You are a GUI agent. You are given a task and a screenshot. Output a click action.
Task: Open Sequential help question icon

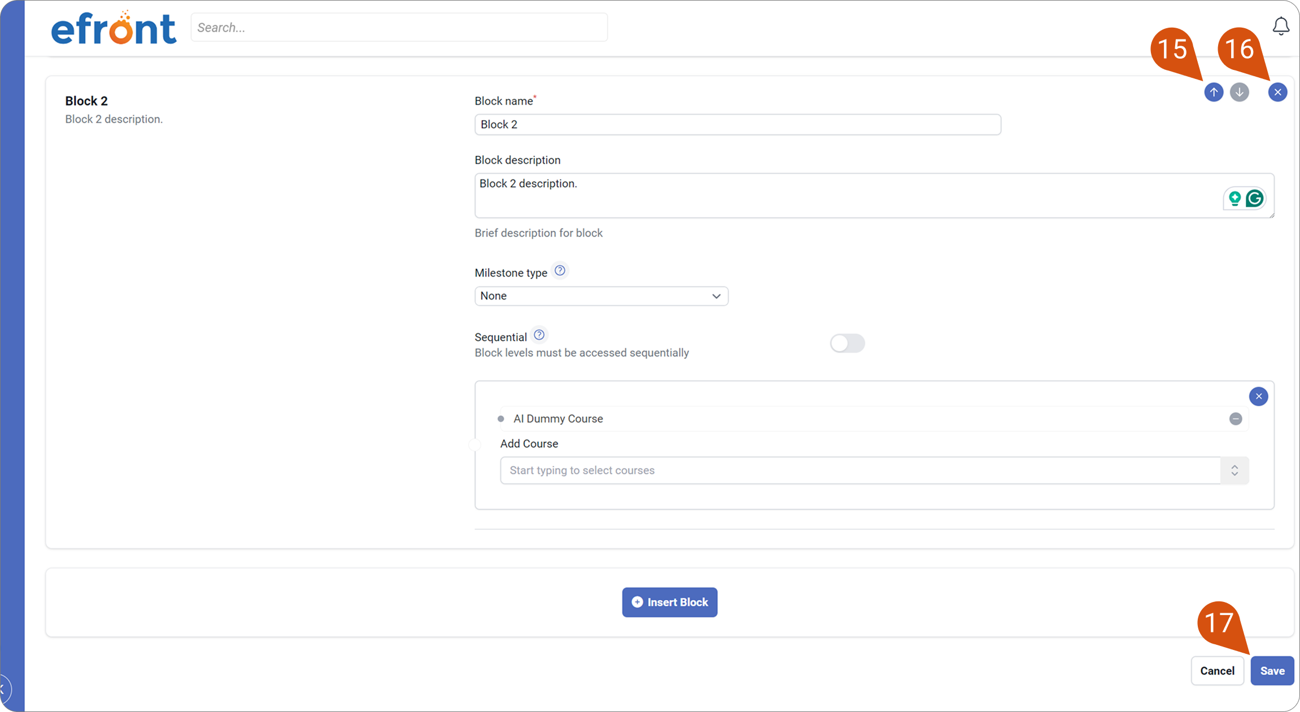(x=539, y=335)
